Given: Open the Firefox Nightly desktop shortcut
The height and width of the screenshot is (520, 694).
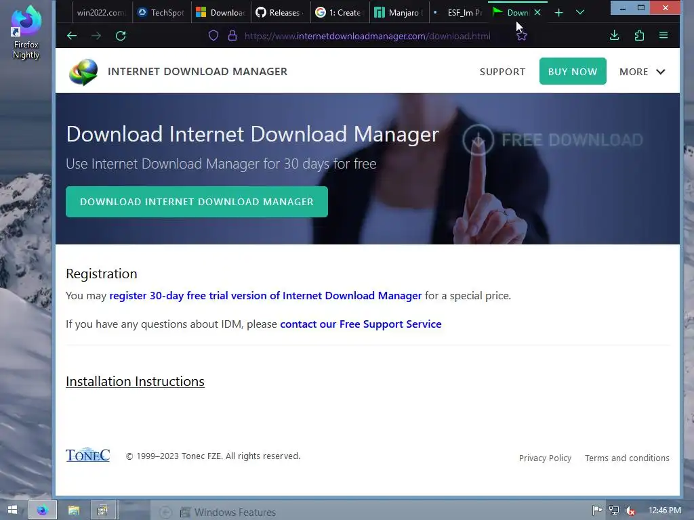Looking at the screenshot, I should (x=26, y=32).
